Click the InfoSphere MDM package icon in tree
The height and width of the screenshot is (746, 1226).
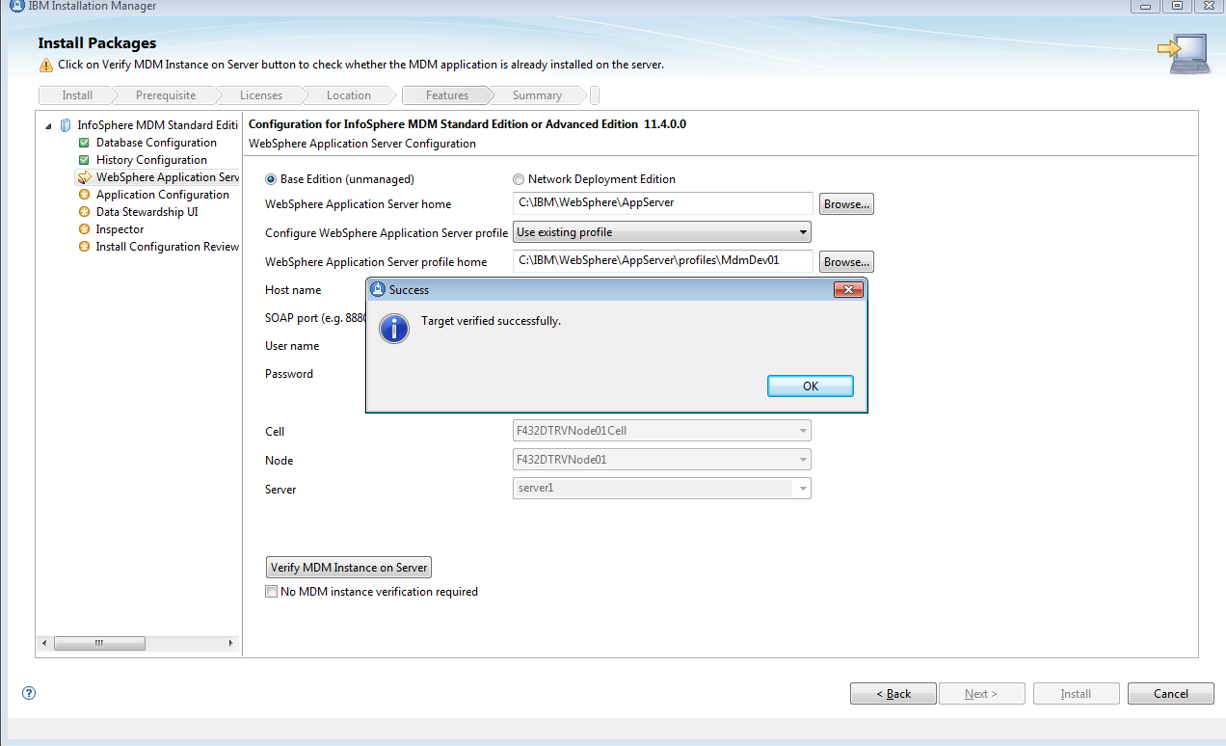click(66, 125)
